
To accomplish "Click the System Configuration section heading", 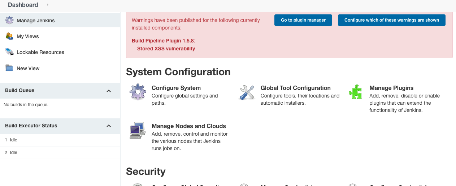I will point(178,72).
